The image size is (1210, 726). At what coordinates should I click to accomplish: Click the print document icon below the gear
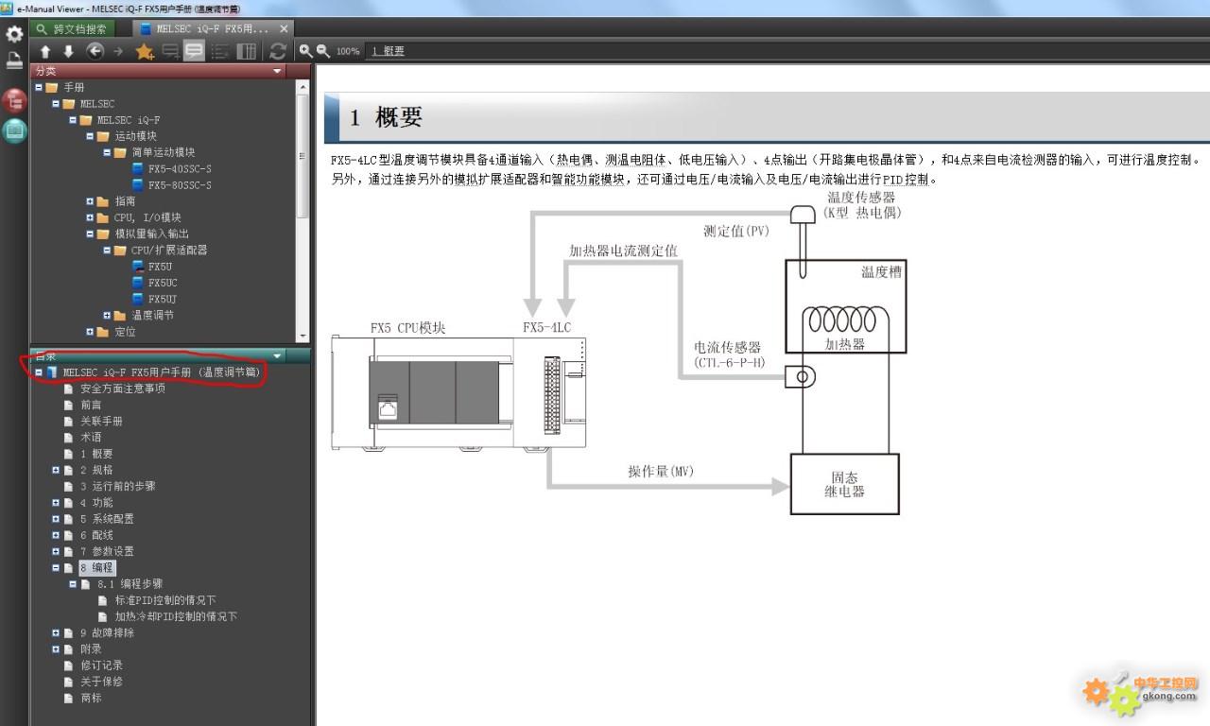(x=14, y=60)
